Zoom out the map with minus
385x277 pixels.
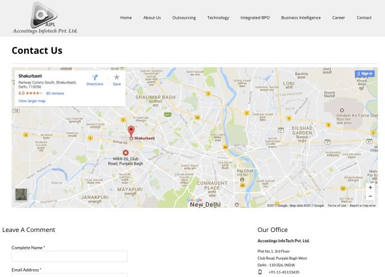tap(371, 196)
